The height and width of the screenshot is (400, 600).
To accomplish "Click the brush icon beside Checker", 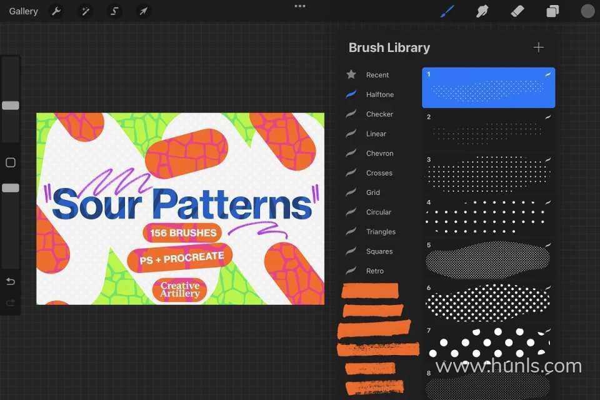I will point(351,114).
